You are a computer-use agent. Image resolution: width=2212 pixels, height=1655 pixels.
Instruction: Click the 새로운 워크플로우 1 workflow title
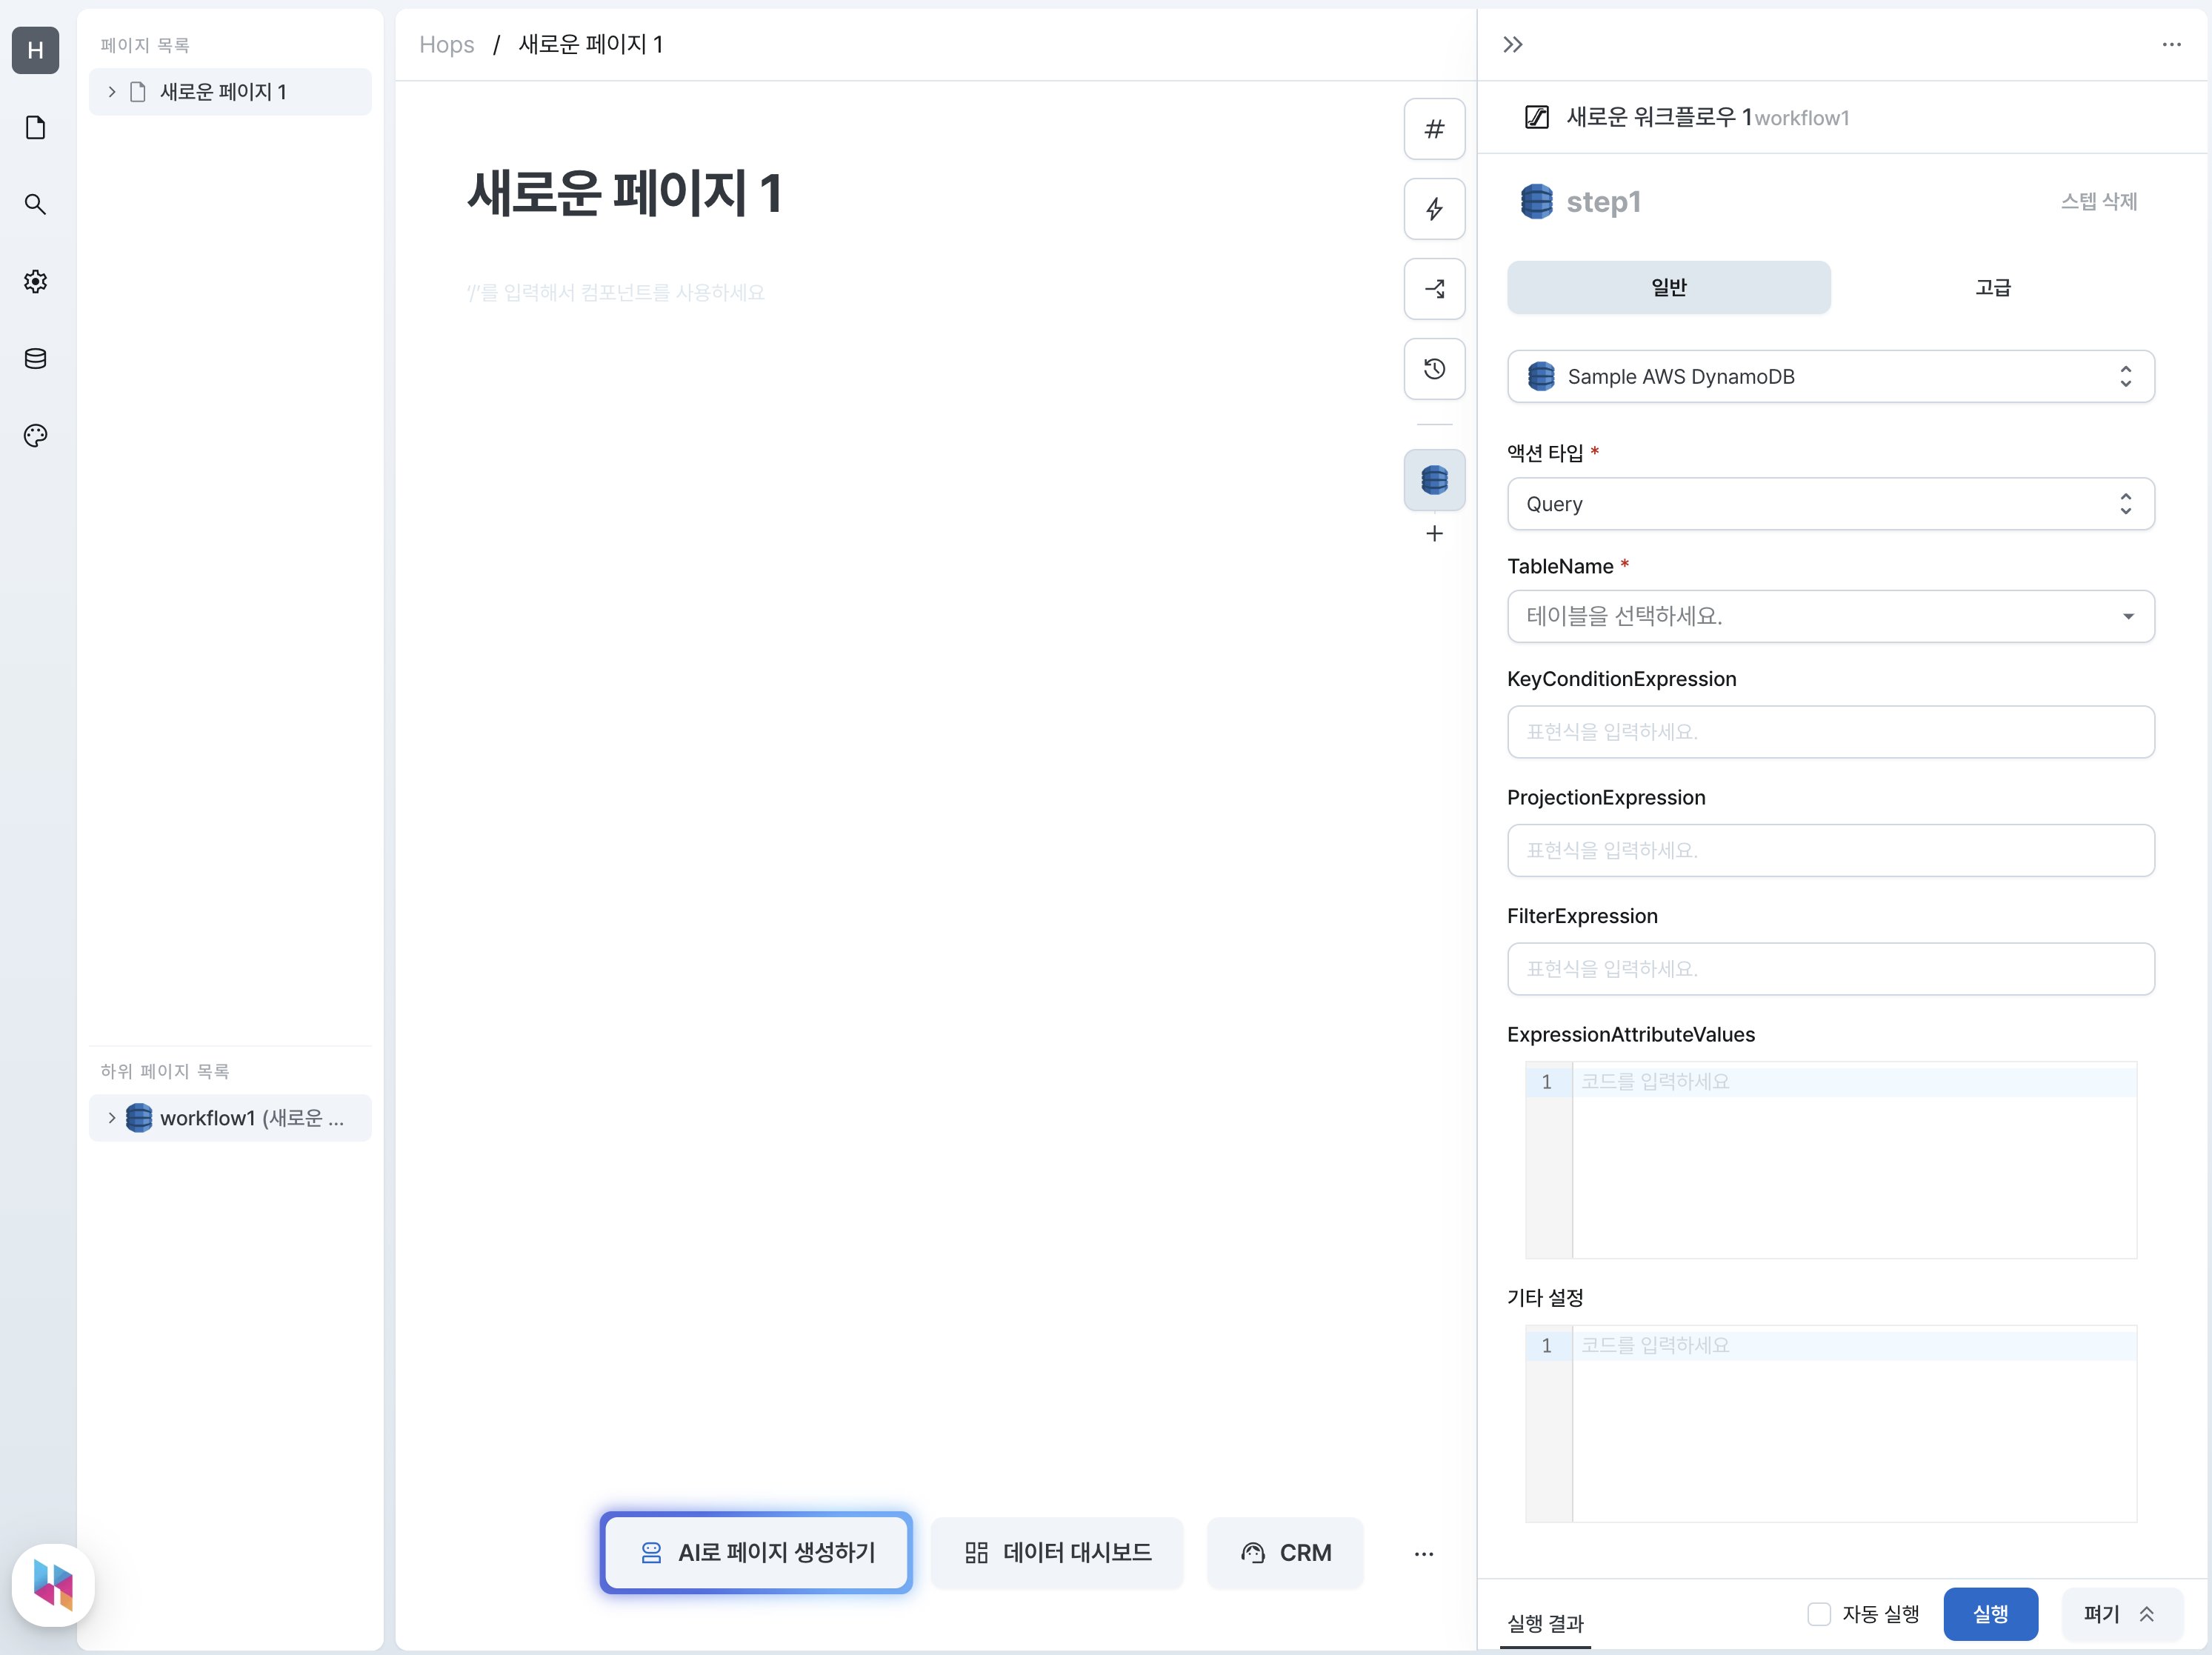[1659, 117]
